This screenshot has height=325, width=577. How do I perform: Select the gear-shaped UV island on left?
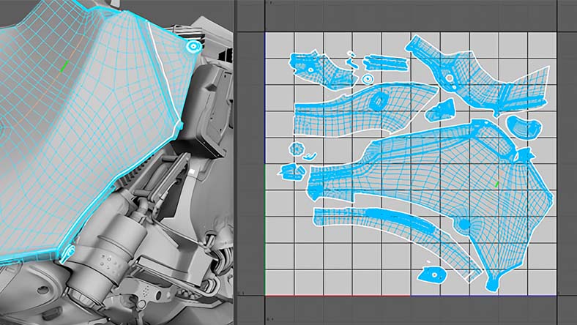pyautogui.click(x=297, y=149)
